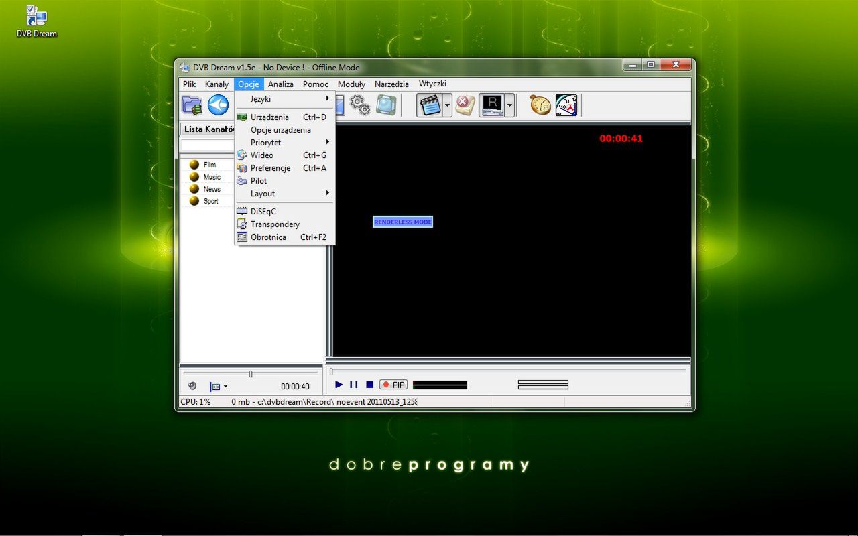Open the Narzędzia menu
858x536 pixels.
coord(391,84)
